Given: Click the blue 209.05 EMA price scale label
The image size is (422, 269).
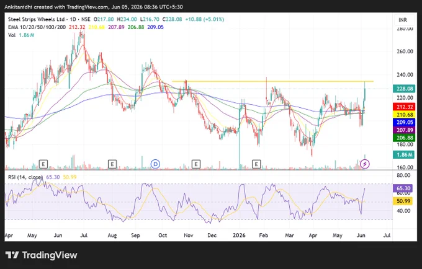Looking at the screenshot, I should (404, 122).
